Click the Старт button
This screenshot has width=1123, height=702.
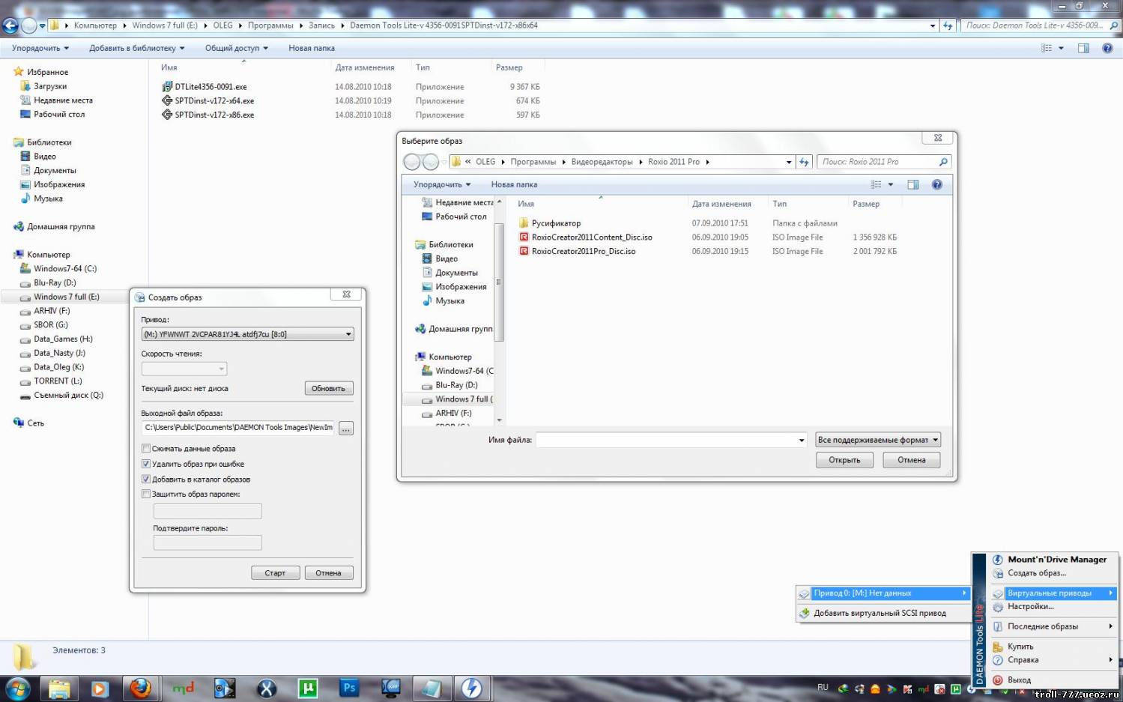coord(275,573)
